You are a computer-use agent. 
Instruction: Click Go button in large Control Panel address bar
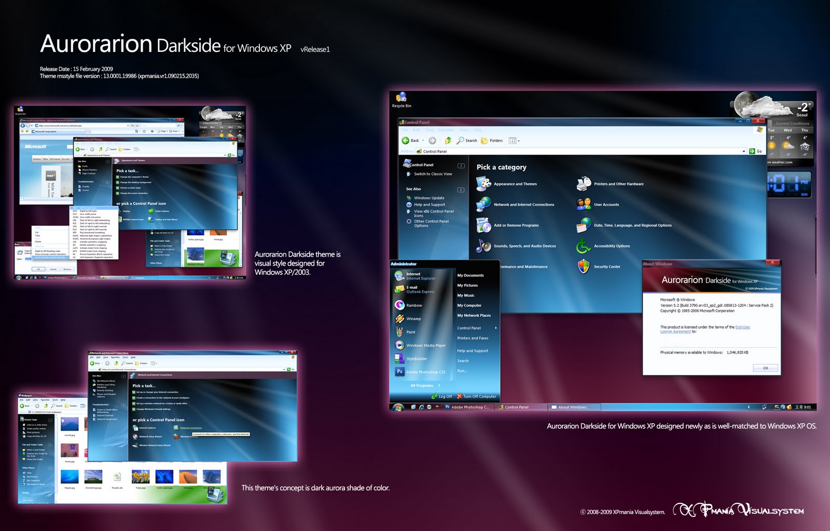point(756,151)
